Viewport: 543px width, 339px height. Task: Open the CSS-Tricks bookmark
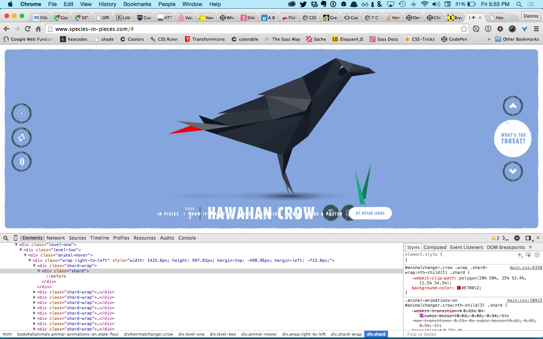[x=419, y=39]
